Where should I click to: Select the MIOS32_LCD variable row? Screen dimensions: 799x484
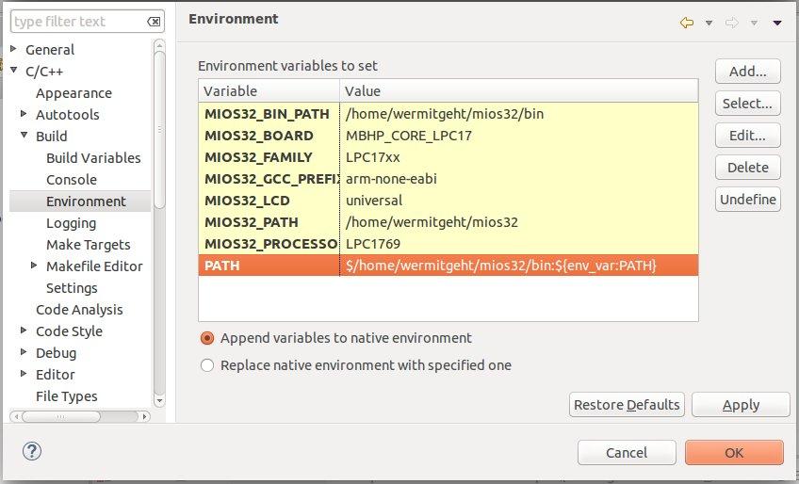coord(448,201)
